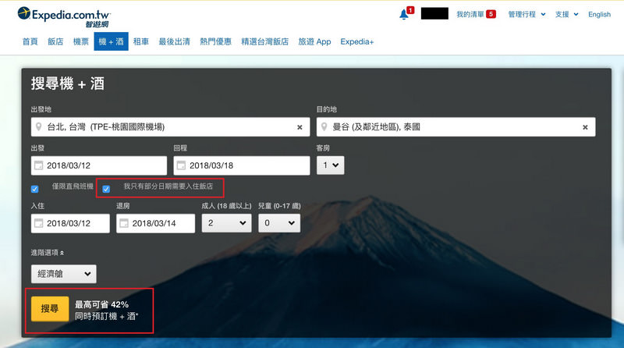This screenshot has height=348, width=624.
Task: Open the 經濟艙 cabin class dropdown
Action: [64, 274]
